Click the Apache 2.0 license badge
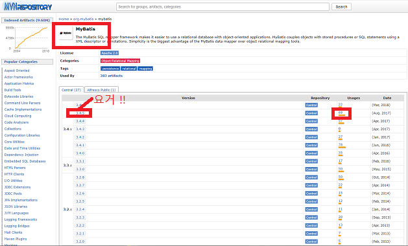Viewport: 408px width, 246px height. pyautogui.click(x=110, y=53)
